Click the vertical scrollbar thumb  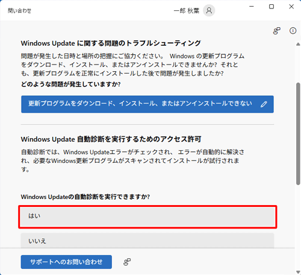pyautogui.click(x=298, y=134)
